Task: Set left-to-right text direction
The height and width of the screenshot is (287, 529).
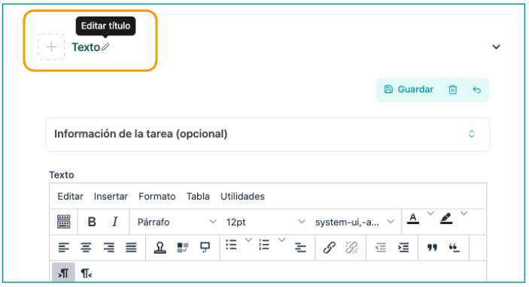Action: pos(63,273)
